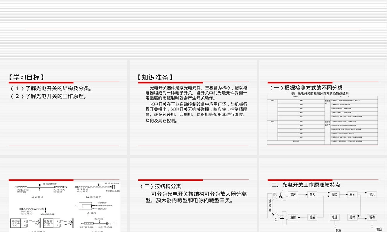Select heading (二)按结构分类
The height and width of the screenshot is (232, 387).
(x=161, y=186)
